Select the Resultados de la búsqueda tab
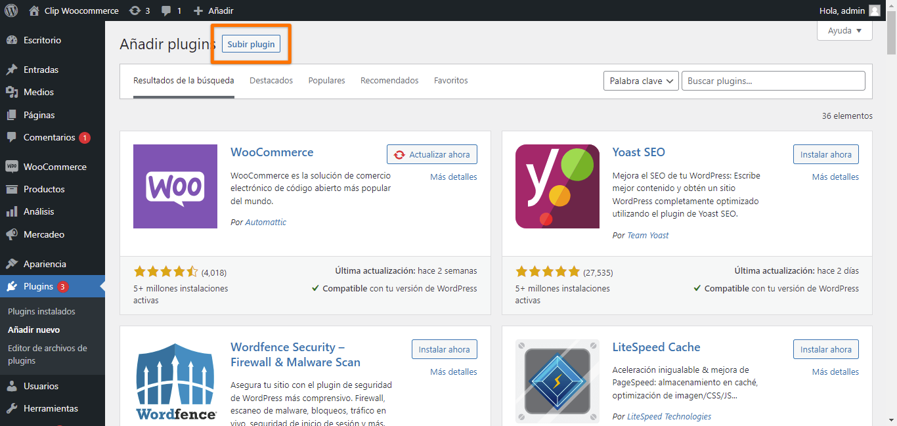The width and height of the screenshot is (897, 426). coord(184,81)
